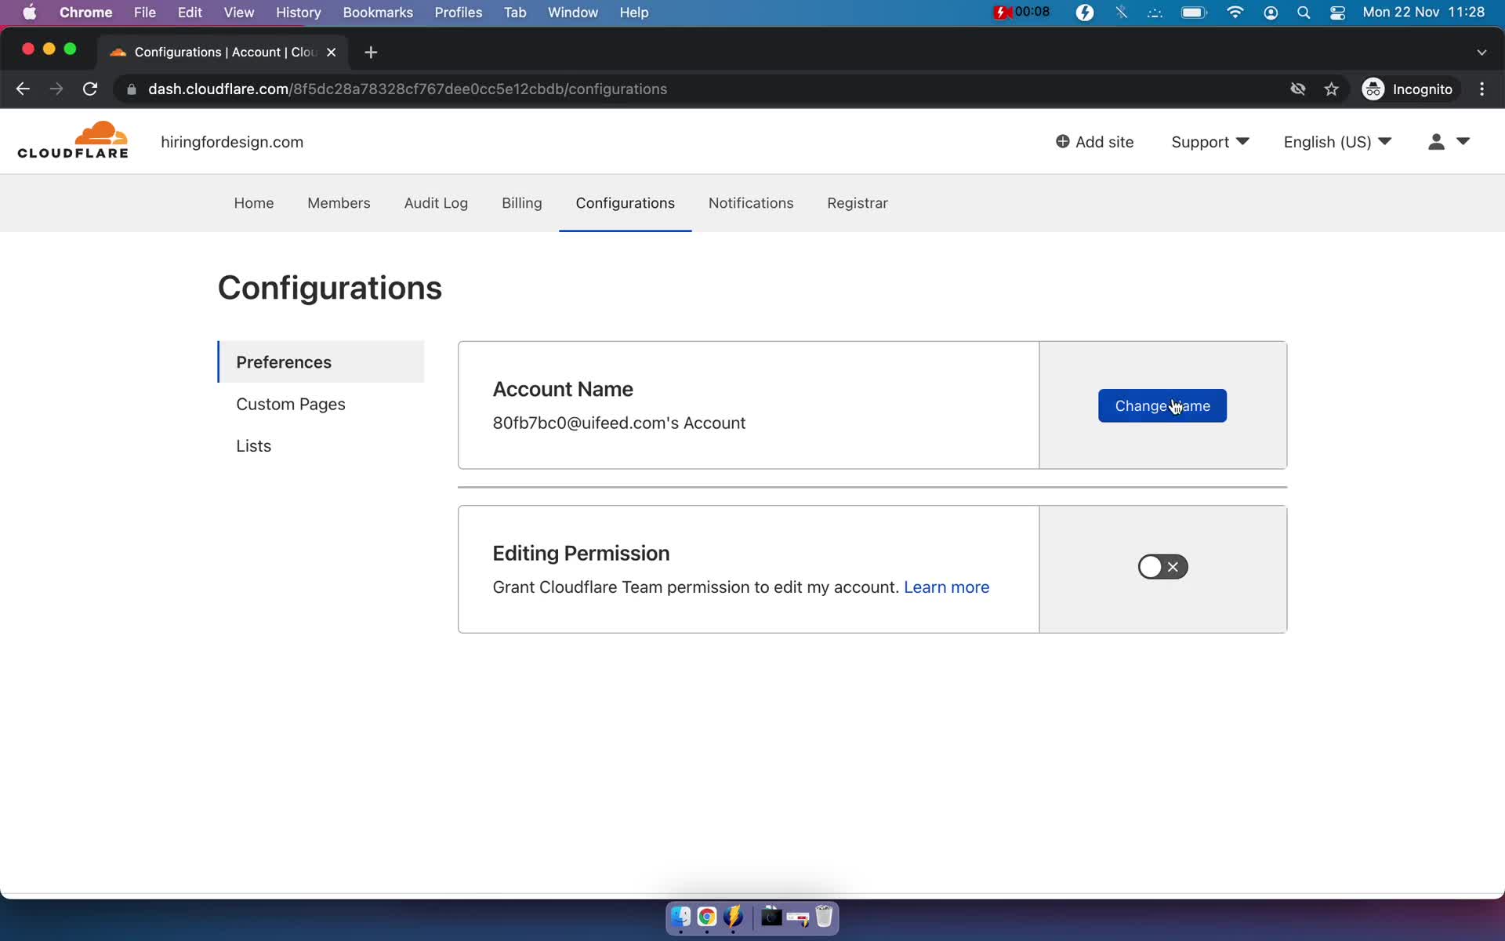Click the battery icon in menu bar
The width and height of the screenshot is (1505, 941).
pos(1194,13)
